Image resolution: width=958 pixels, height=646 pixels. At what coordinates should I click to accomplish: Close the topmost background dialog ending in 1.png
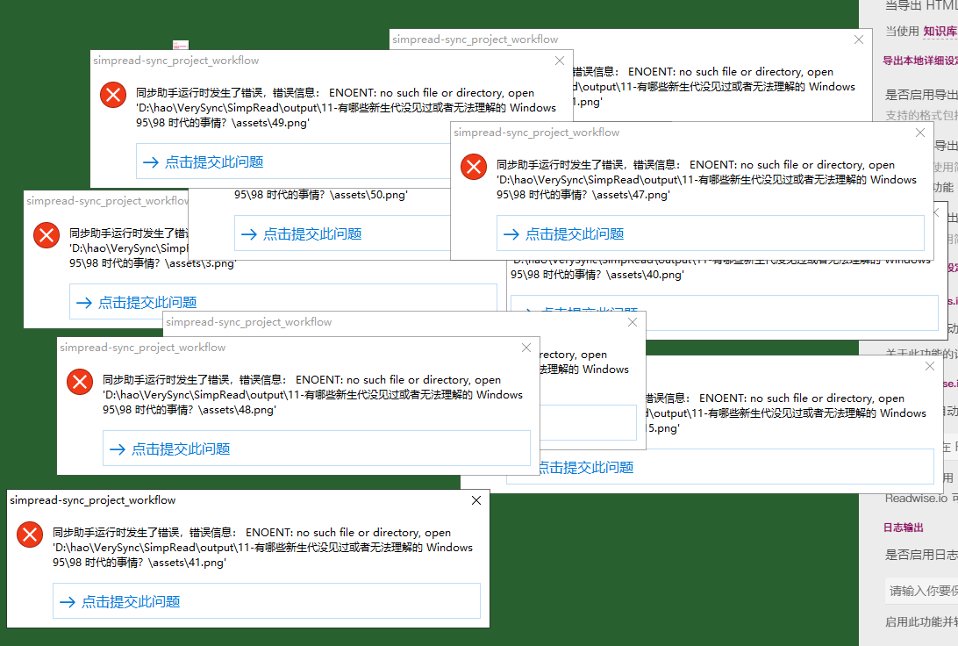click(x=858, y=39)
